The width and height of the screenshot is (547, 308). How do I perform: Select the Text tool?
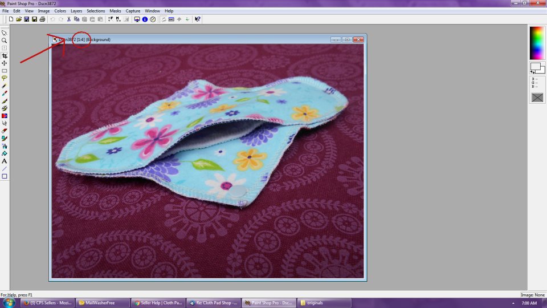click(x=5, y=161)
